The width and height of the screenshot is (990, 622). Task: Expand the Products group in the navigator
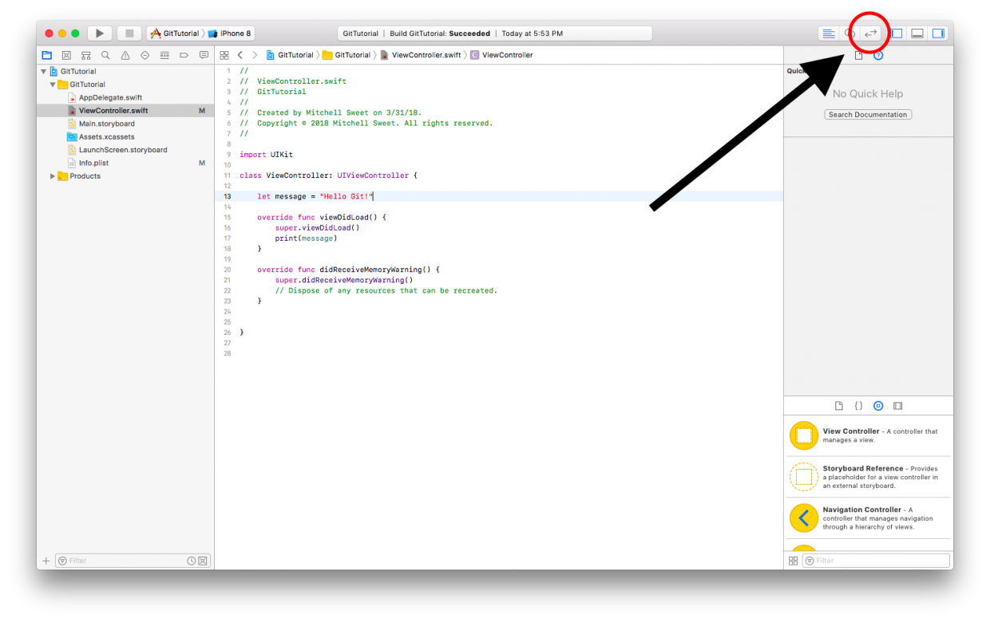(x=52, y=175)
